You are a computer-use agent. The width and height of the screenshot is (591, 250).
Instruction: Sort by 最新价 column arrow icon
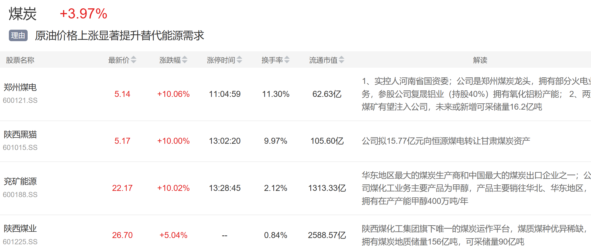coord(133,60)
